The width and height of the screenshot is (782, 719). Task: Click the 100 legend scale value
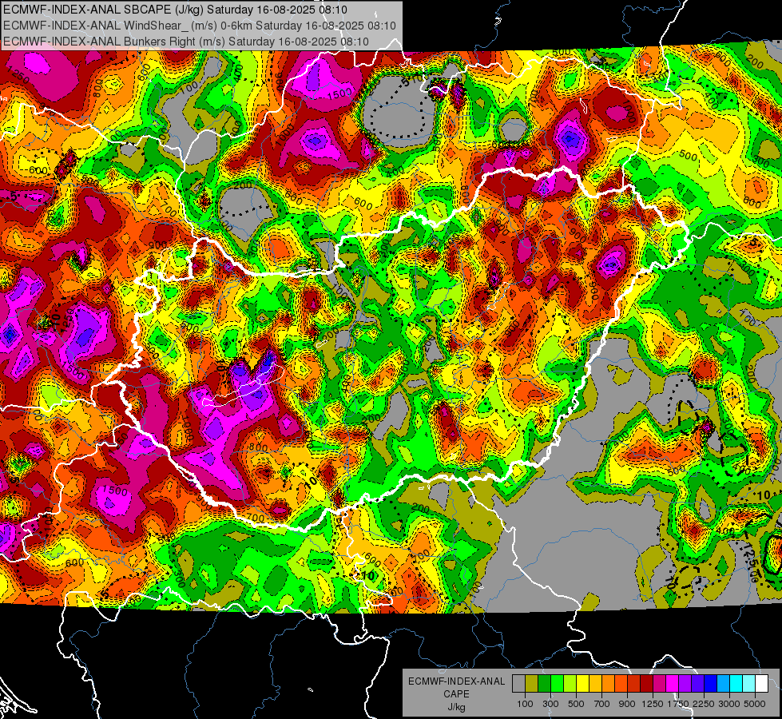pos(525,704)
